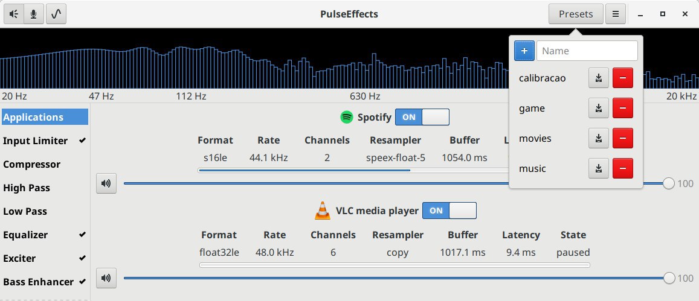Open the Compressor section
This screenshot has height=301, width=699.
pyautogui.click(x=32, y=164)
